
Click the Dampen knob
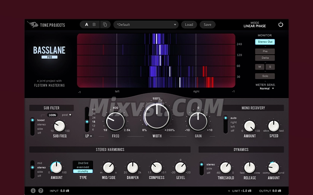[133, 168]
